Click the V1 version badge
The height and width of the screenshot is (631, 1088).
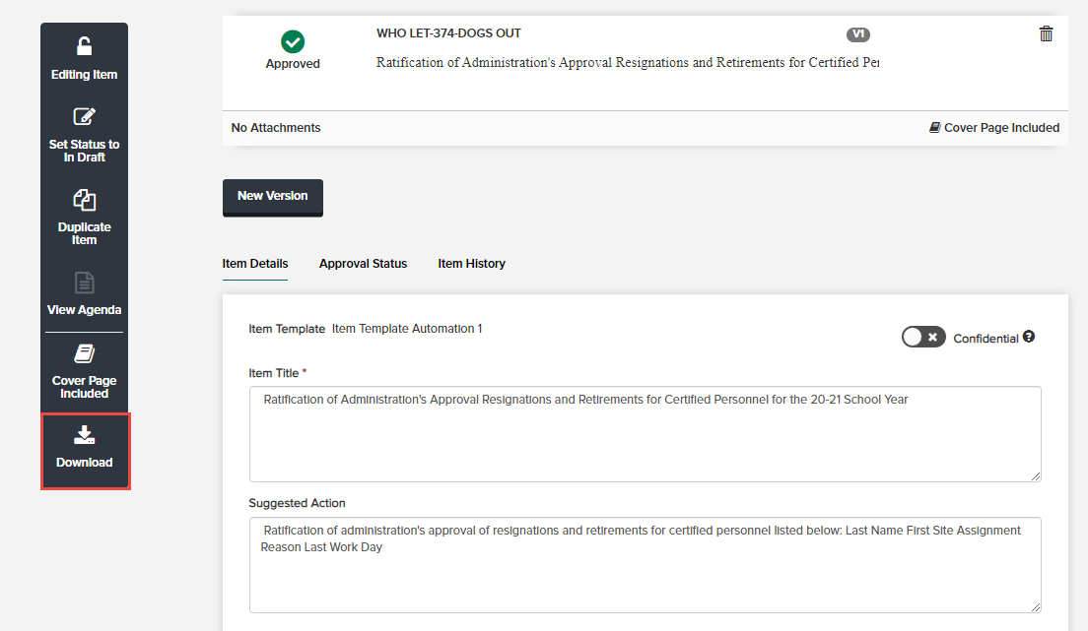pyautogui.click(x=858, y=34)
